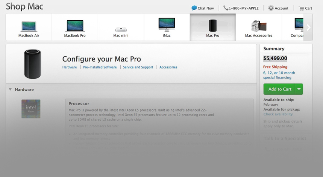Click the Mac mini label
The image size is (323, 177).
[x=121, y=35]
